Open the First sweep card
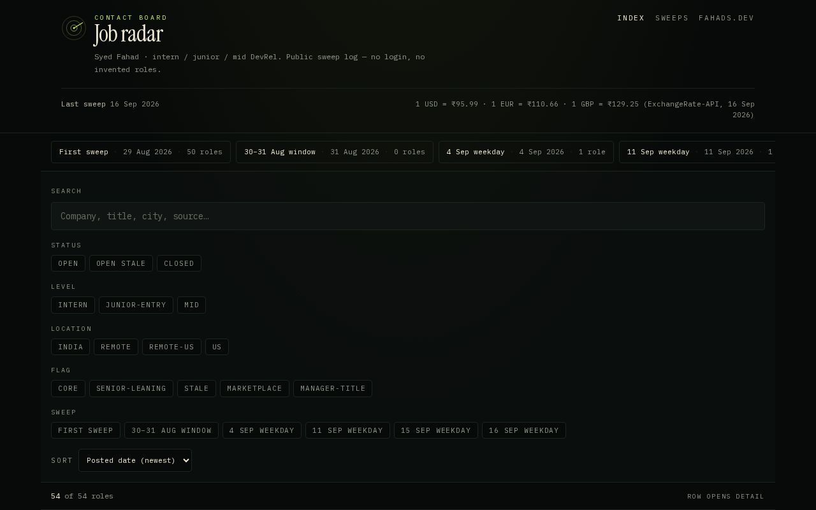Image resolution: width=816 pixels, height=510 pixels. pos(141,152)
